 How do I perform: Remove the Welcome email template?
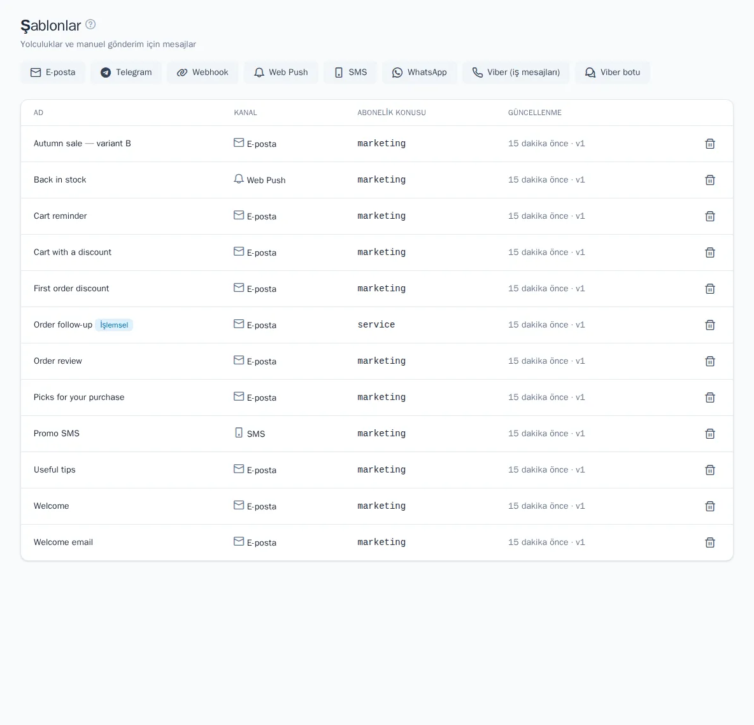[x=710, y=542]
